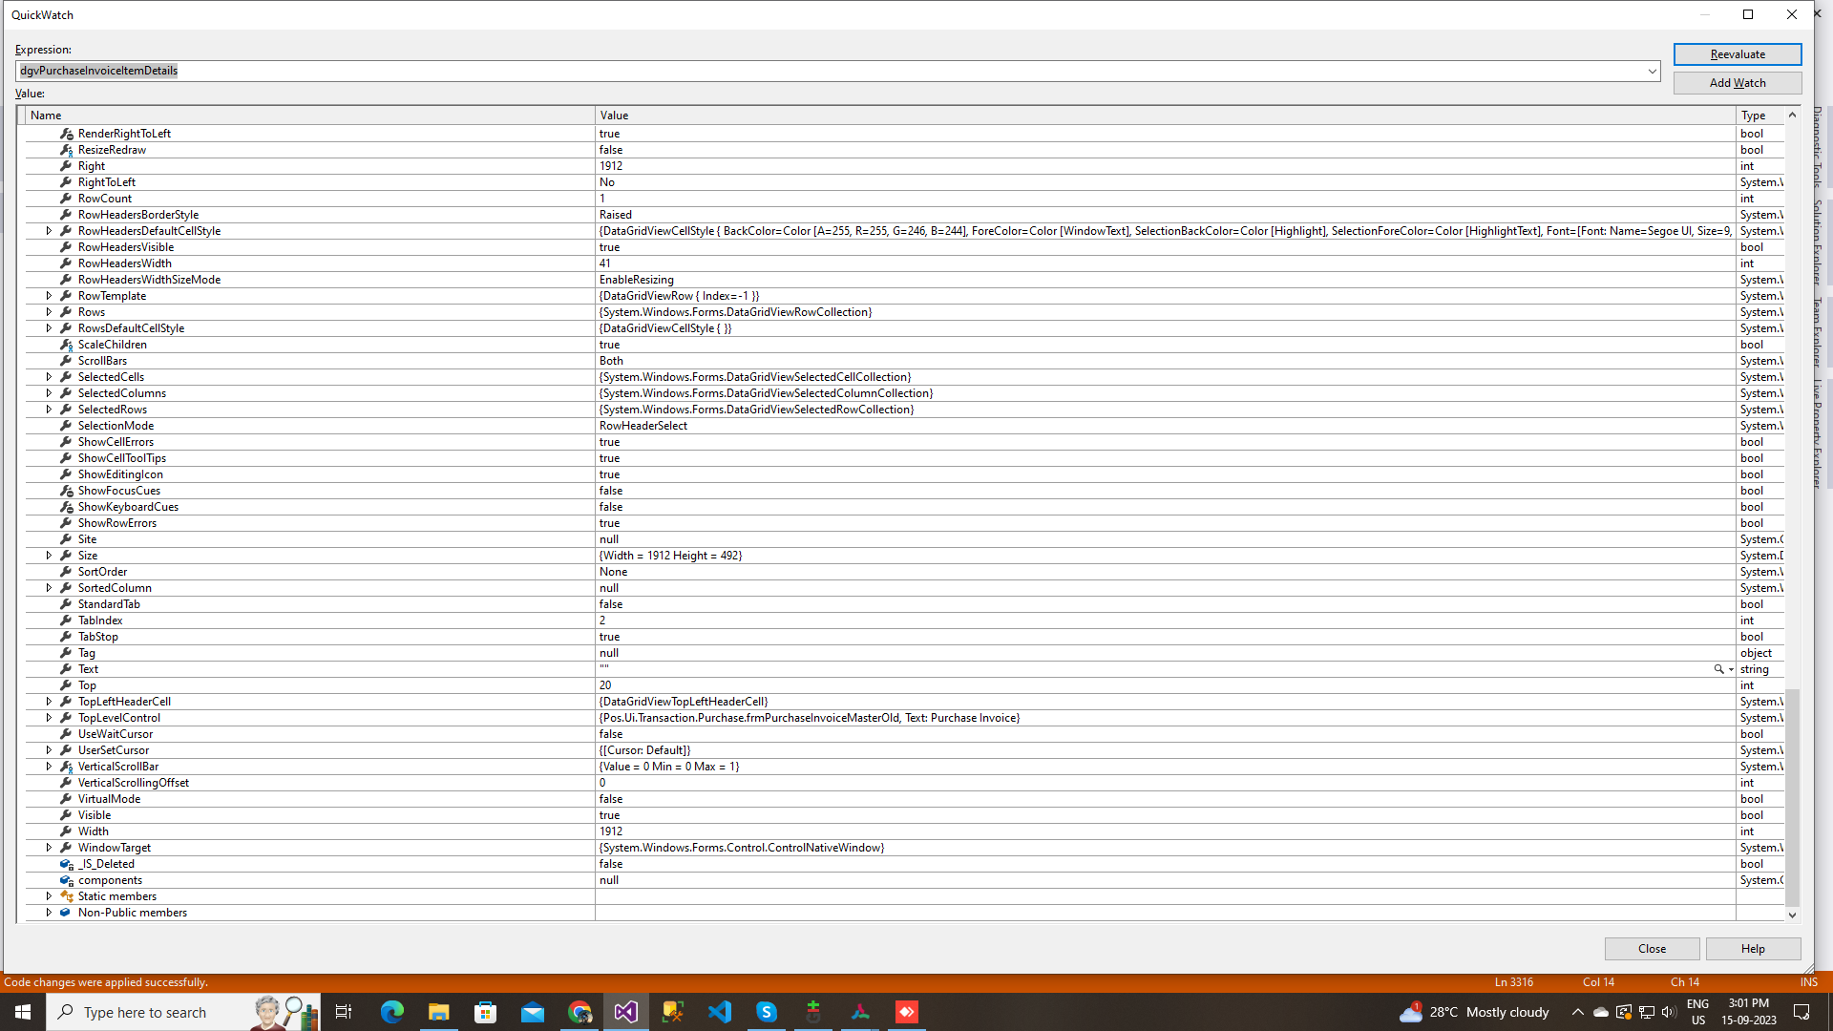Click the Non-Public members blue icon
The image size is (1833, 1031).
[66, 913]
